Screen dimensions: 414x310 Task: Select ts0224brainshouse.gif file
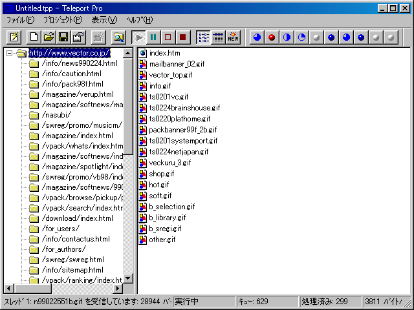(184, 108)
